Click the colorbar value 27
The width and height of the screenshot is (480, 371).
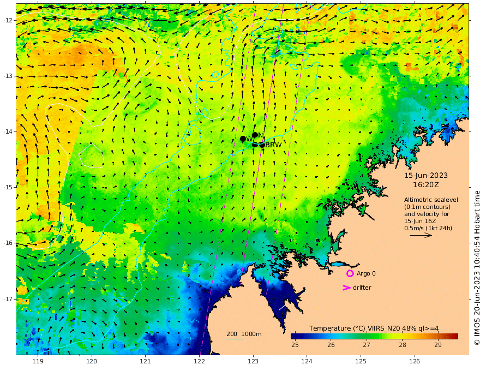tap(367, 345)
